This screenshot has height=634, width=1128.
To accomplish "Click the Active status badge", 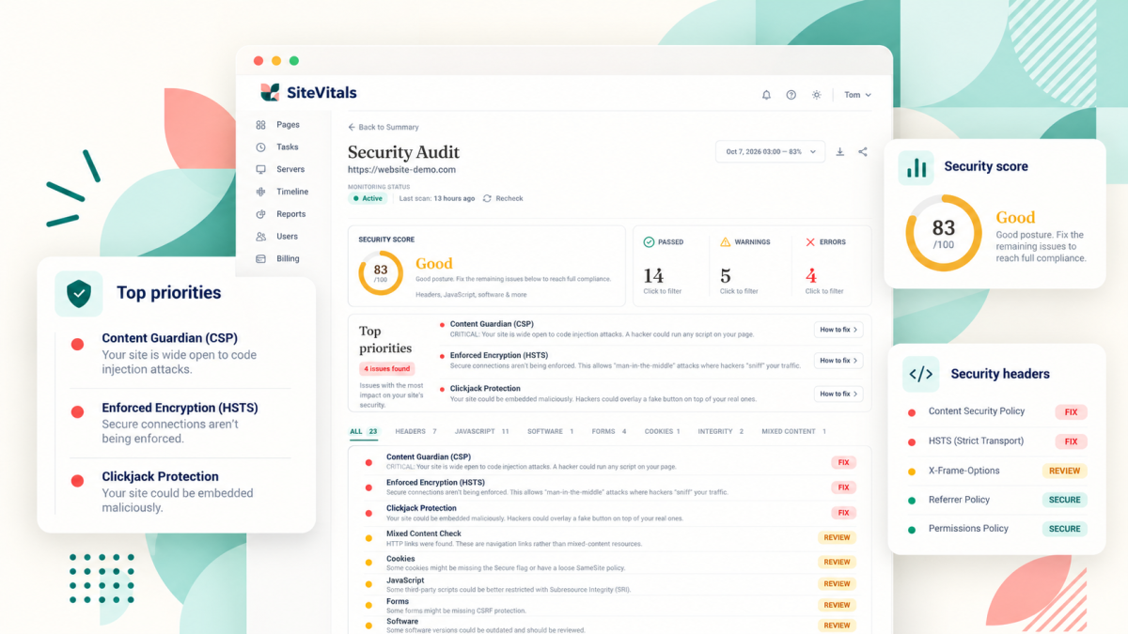I will point(368,198).
